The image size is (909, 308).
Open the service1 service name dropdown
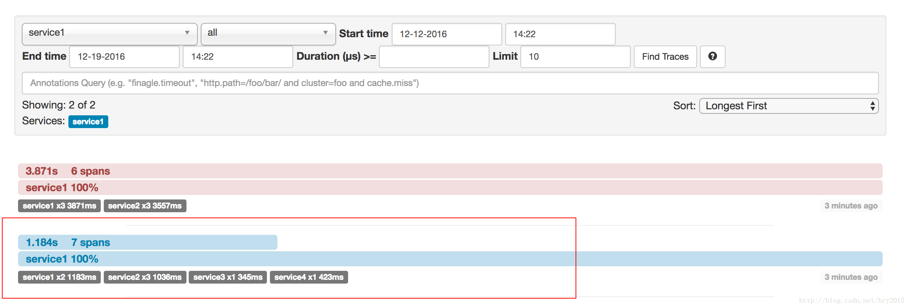pos(110,34)
